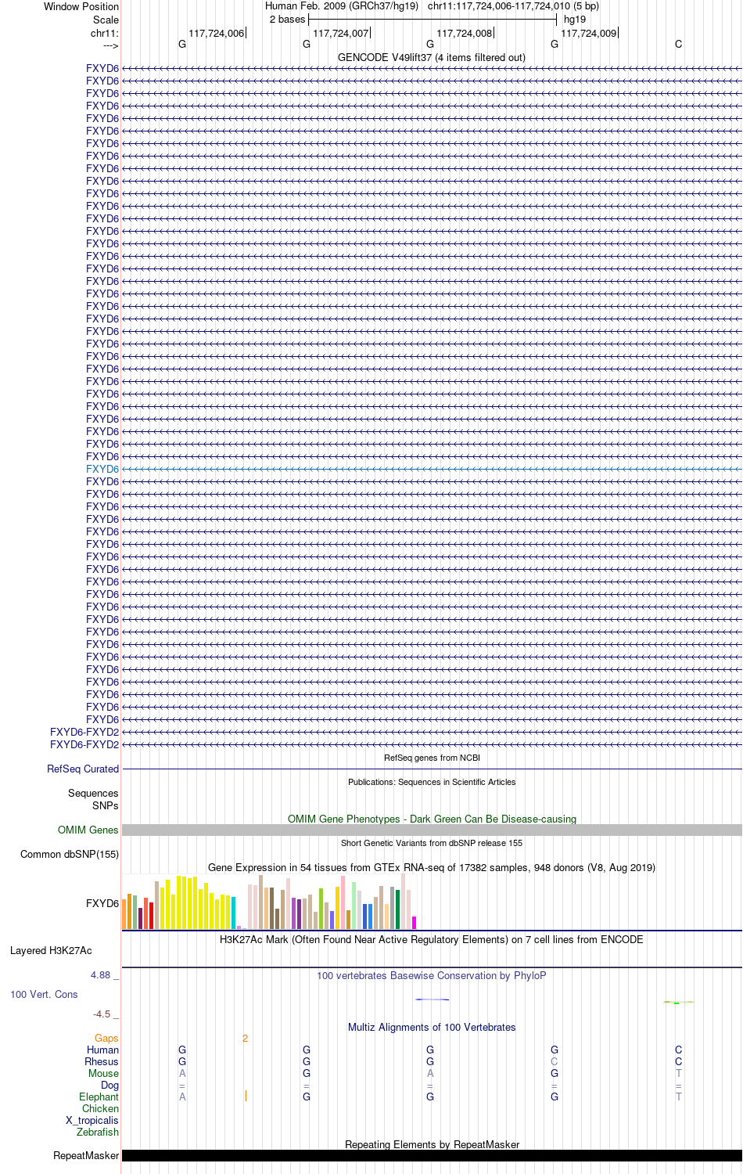Click coordinate '117,724,008' on the ruler
Screen dimensions: 743x1174
[465, 33]
